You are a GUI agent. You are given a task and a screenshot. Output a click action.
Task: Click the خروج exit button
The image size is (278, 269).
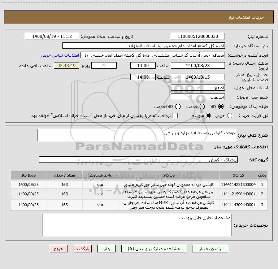[x=59, y=249]
